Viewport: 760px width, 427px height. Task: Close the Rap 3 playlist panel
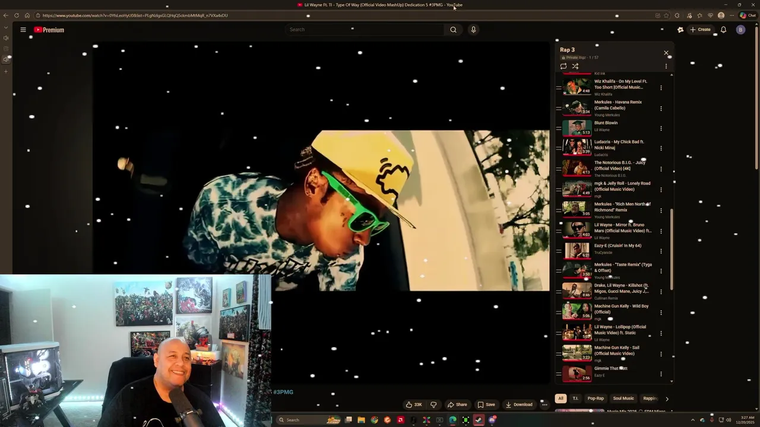tap(666, 53)
